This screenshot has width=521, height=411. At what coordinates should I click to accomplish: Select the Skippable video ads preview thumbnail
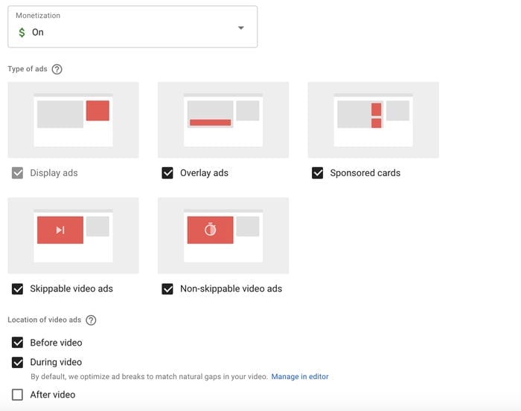(x=73, y=236)
